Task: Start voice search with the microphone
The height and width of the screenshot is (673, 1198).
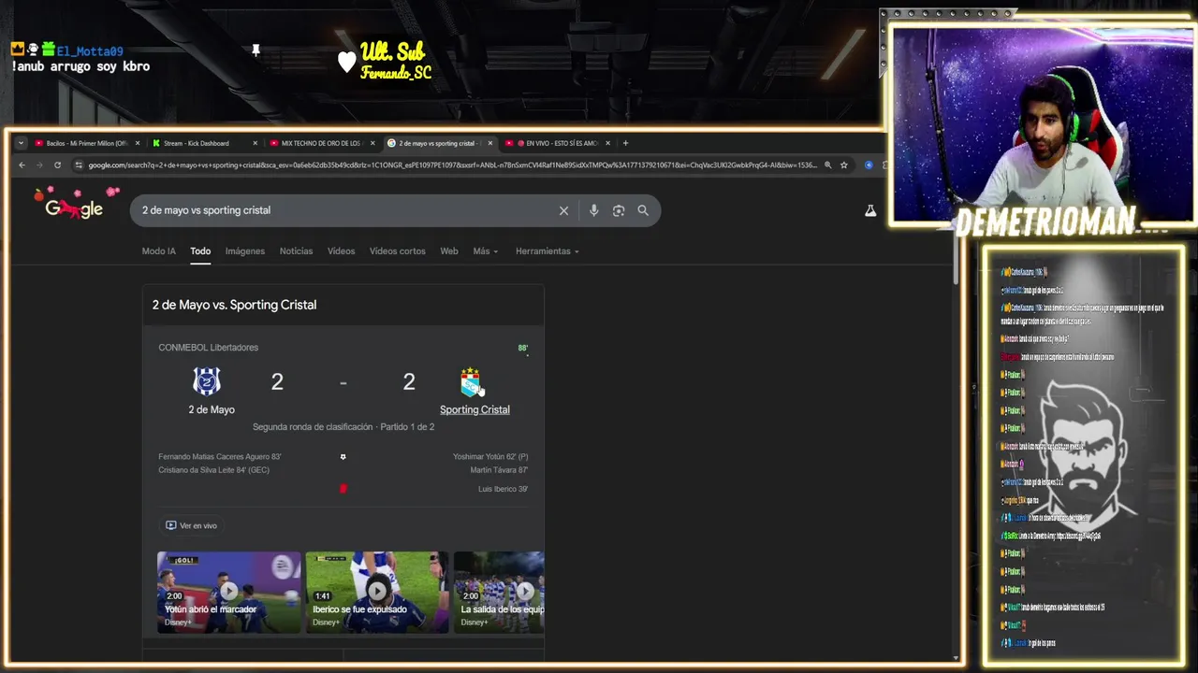Action: [593, 210]
